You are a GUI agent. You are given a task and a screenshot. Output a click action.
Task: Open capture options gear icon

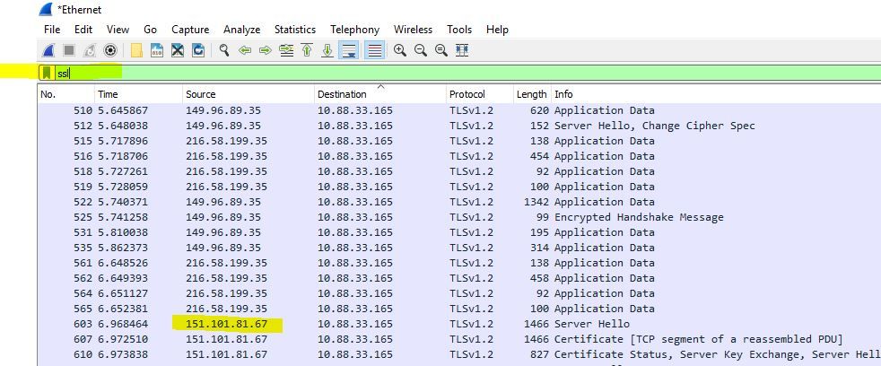point(110,50)
